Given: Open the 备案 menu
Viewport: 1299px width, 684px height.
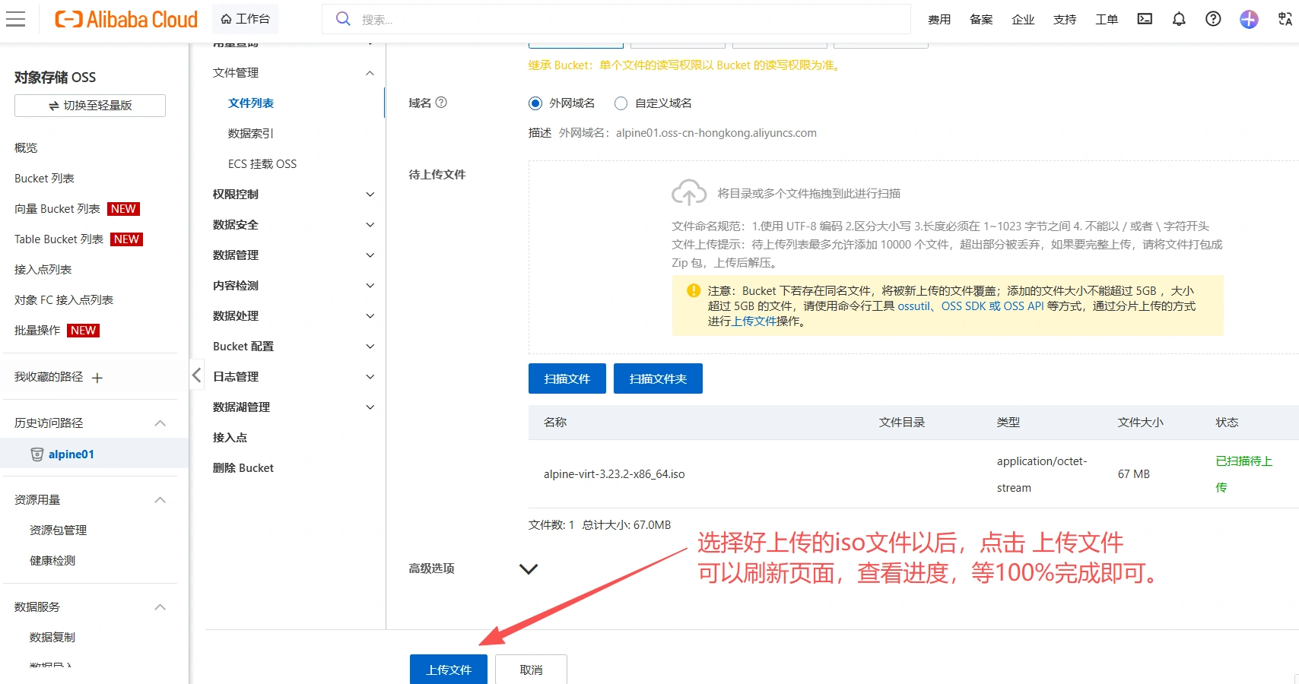Looking at the screenshot, I should click(981, 19).
